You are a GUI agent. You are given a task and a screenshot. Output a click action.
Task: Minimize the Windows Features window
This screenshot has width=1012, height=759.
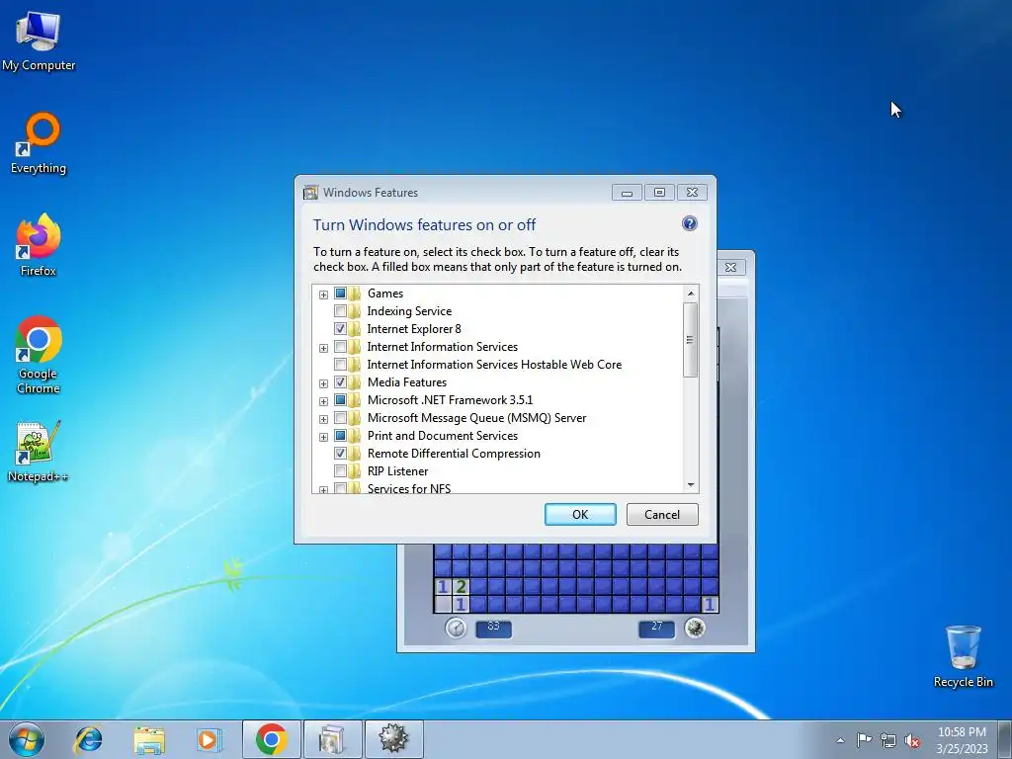[627, 193]
